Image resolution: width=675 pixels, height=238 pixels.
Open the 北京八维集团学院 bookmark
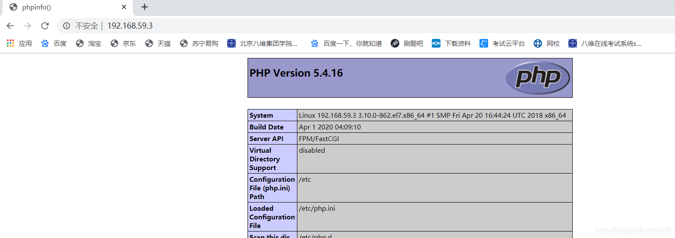tap(263, 43)
